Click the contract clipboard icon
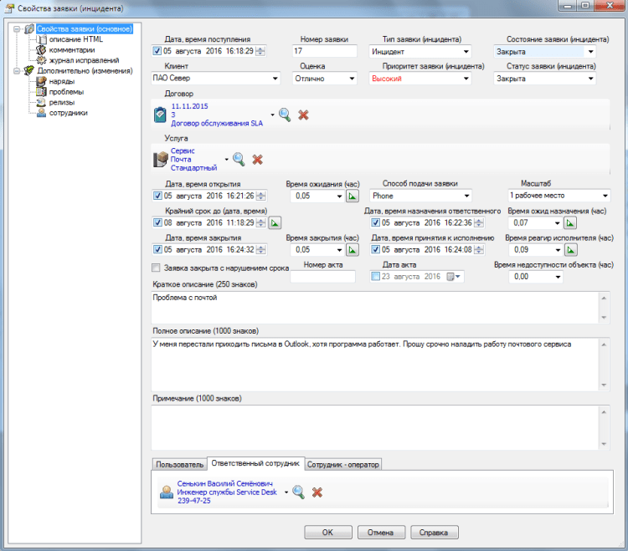The image size is (628, 551). point(160,115)
